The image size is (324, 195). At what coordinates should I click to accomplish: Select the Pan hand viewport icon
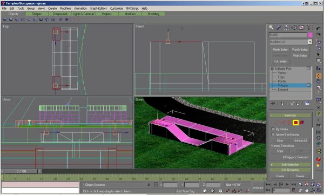tap(307, 190)
